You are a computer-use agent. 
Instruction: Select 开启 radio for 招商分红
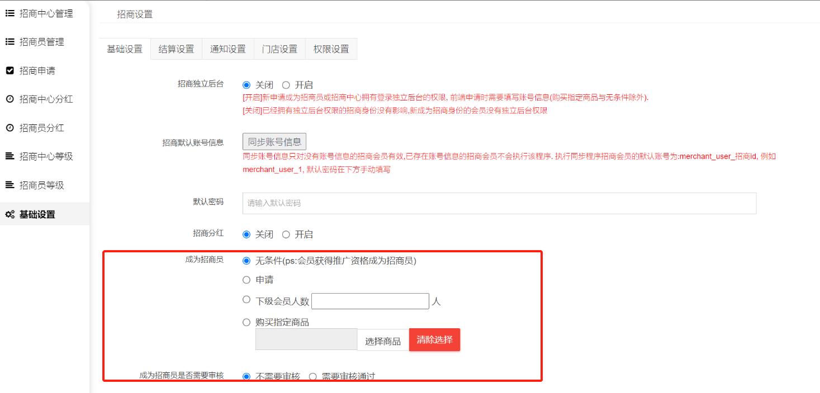(286, 234)
